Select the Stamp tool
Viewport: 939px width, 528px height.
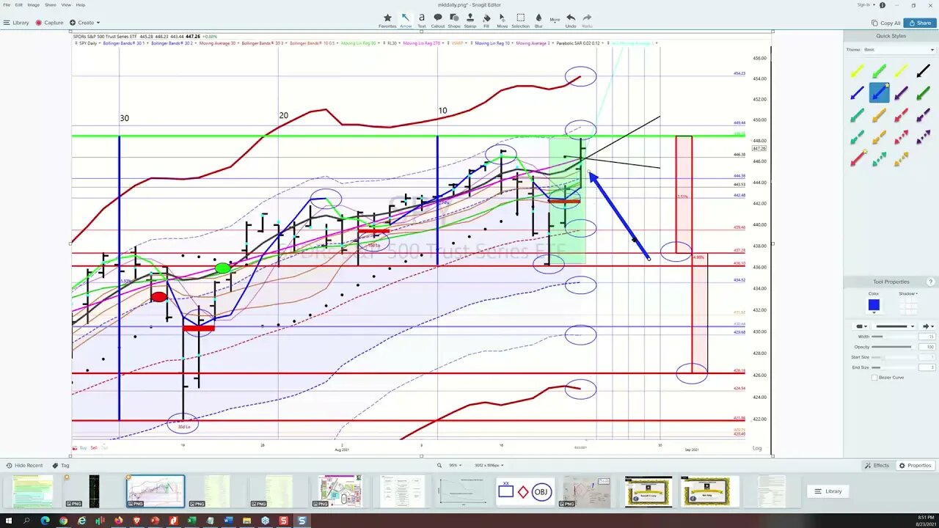[x=470, y=21]
